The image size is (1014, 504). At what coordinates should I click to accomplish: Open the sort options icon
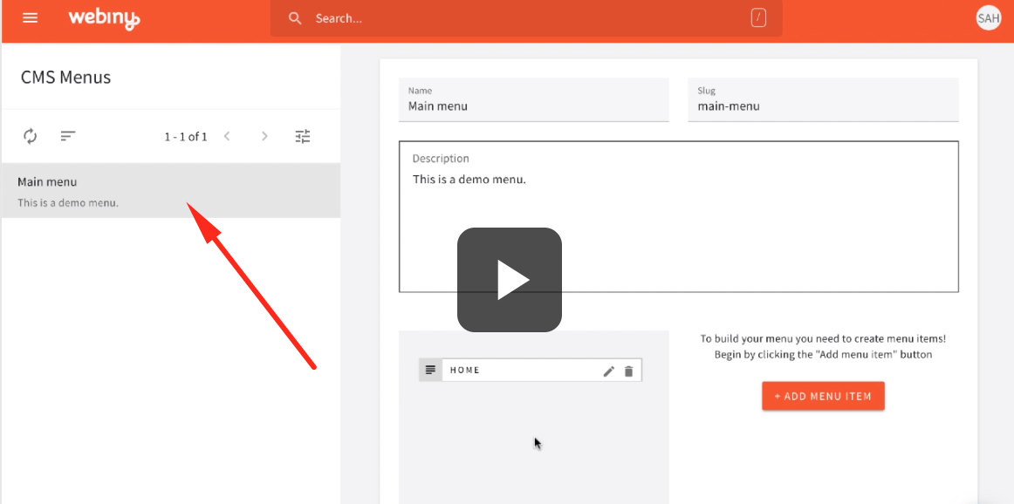point(68,136)
